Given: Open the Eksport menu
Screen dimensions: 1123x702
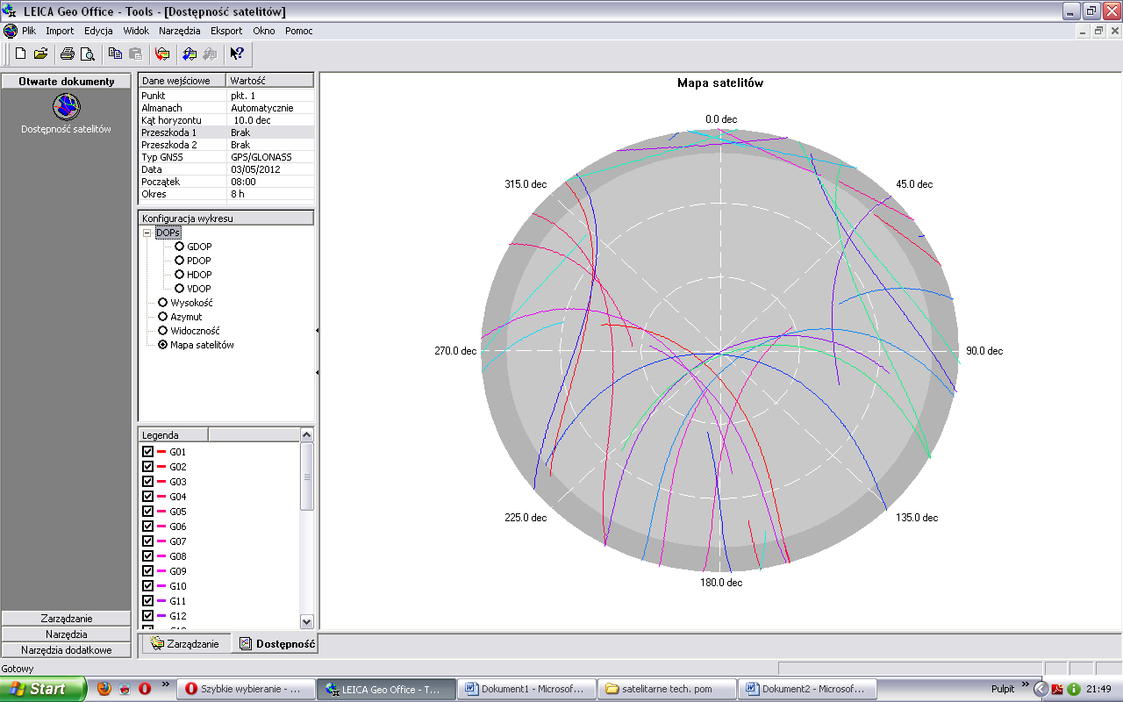Looking at the screenshot, I should 226,31.
